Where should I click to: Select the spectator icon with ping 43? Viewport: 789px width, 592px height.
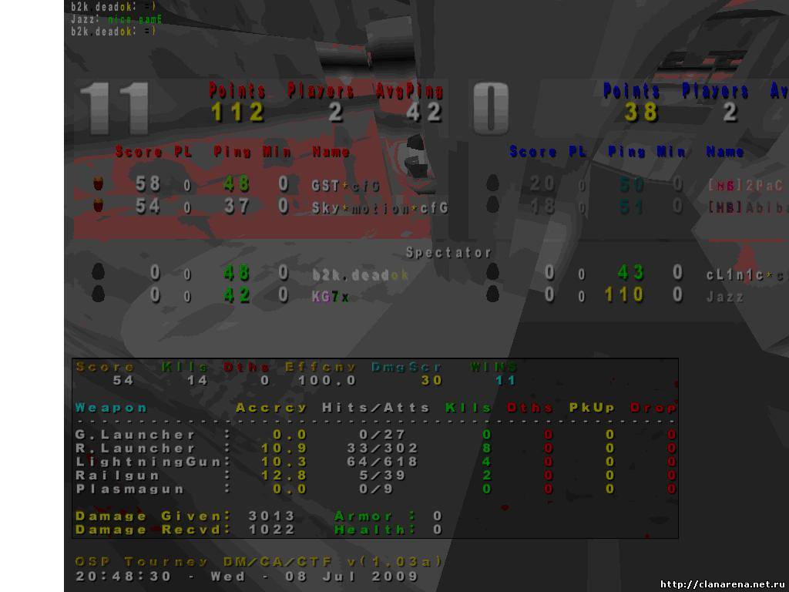tap(493, 272)
